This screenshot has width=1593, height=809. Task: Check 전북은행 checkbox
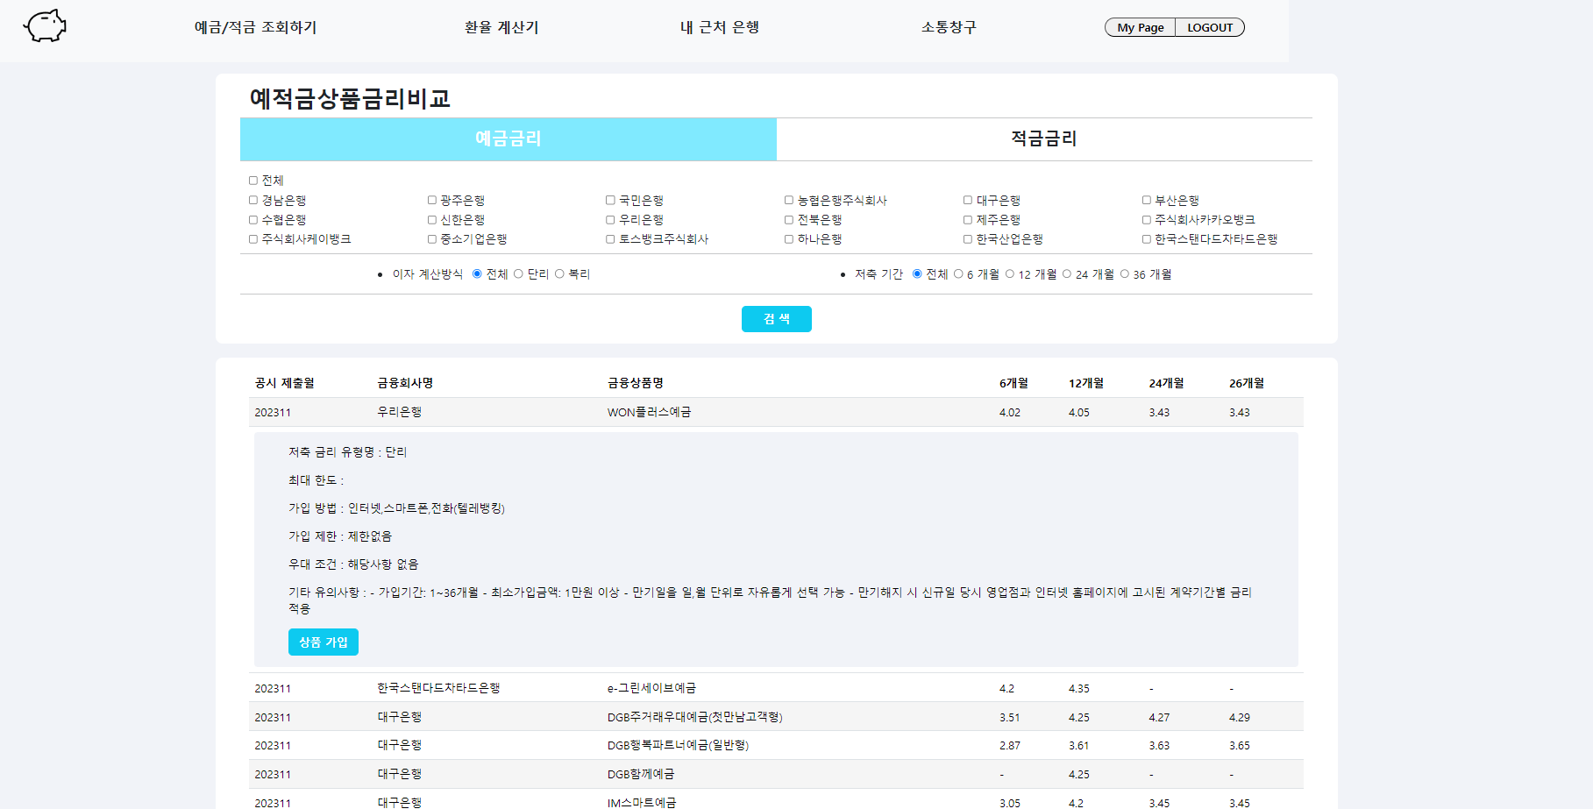point(789,220)
